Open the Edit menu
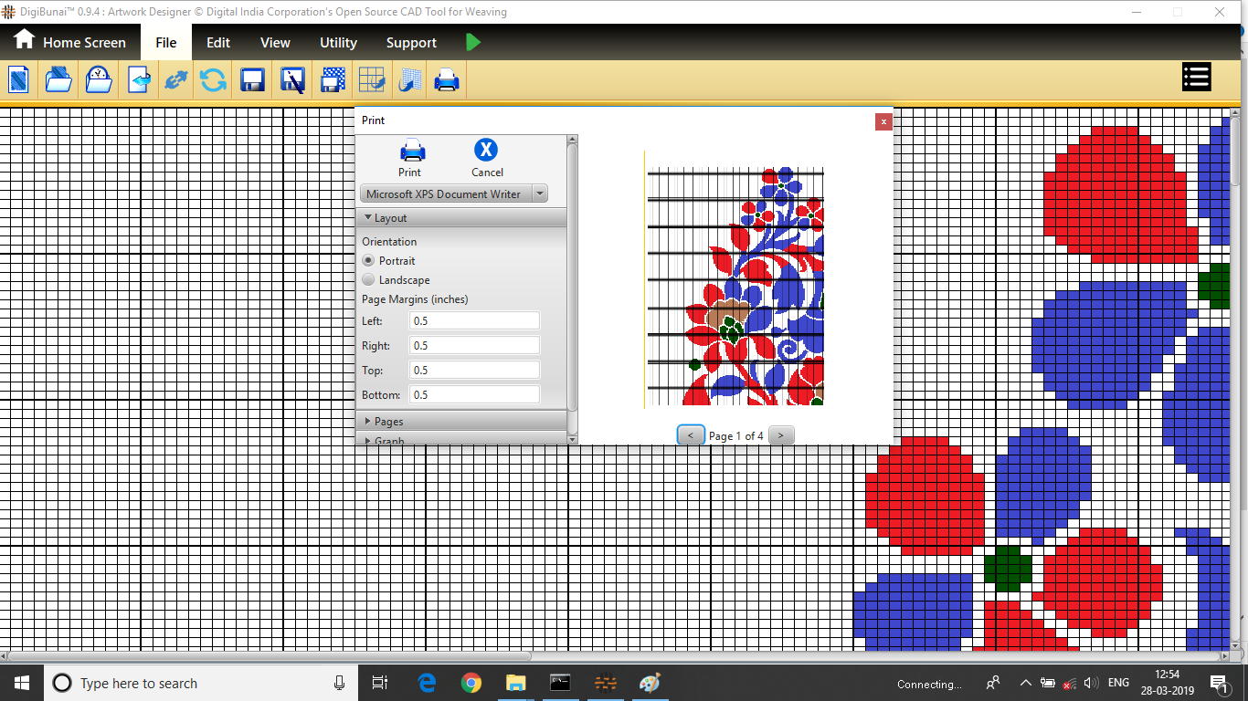1248x701 pixels. pyautogui.click(x=218, y=43)
